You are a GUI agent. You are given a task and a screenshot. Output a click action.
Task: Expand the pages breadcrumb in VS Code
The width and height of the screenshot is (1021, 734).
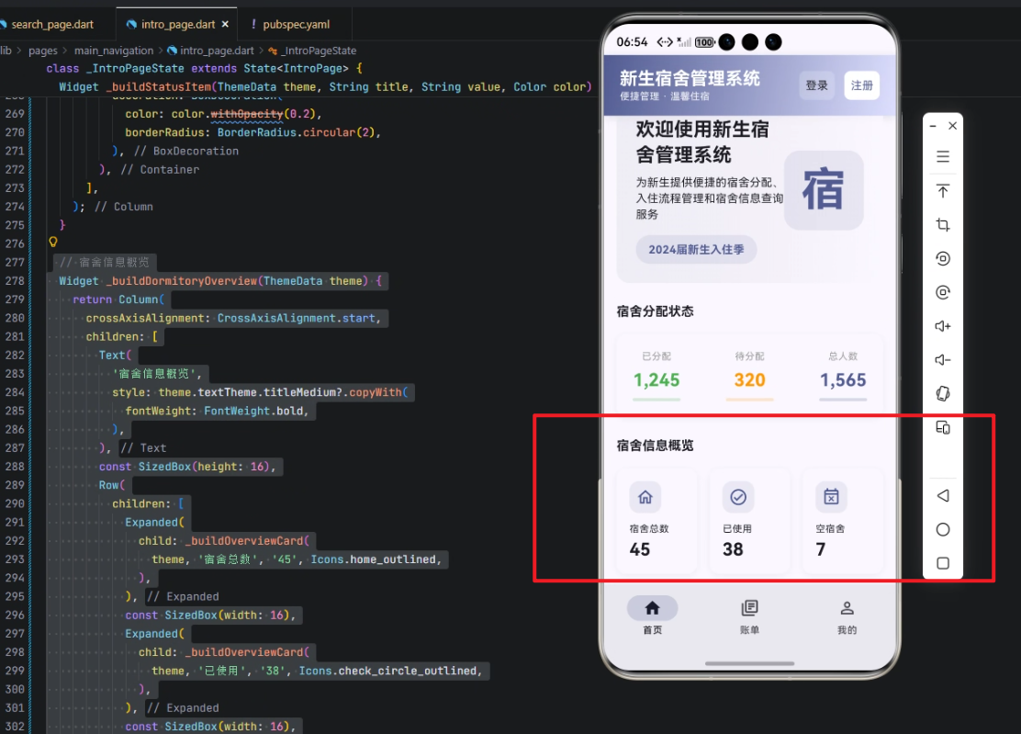[x=42, y=50]
